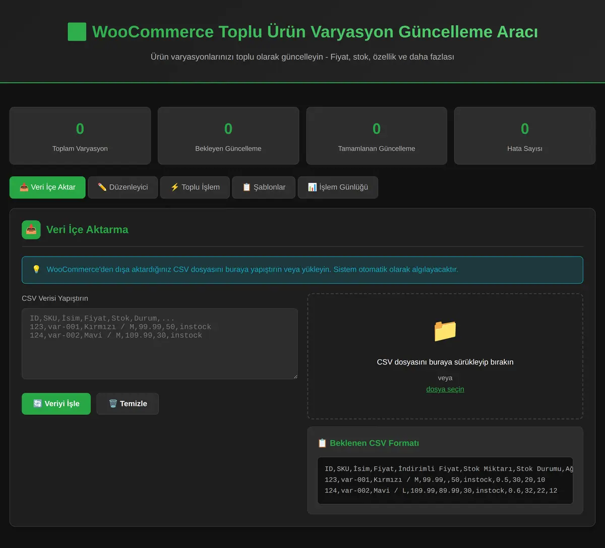605x548 pixels.
Task: Open the Toplu İşlem tab
Action: (x=195, y=187)
